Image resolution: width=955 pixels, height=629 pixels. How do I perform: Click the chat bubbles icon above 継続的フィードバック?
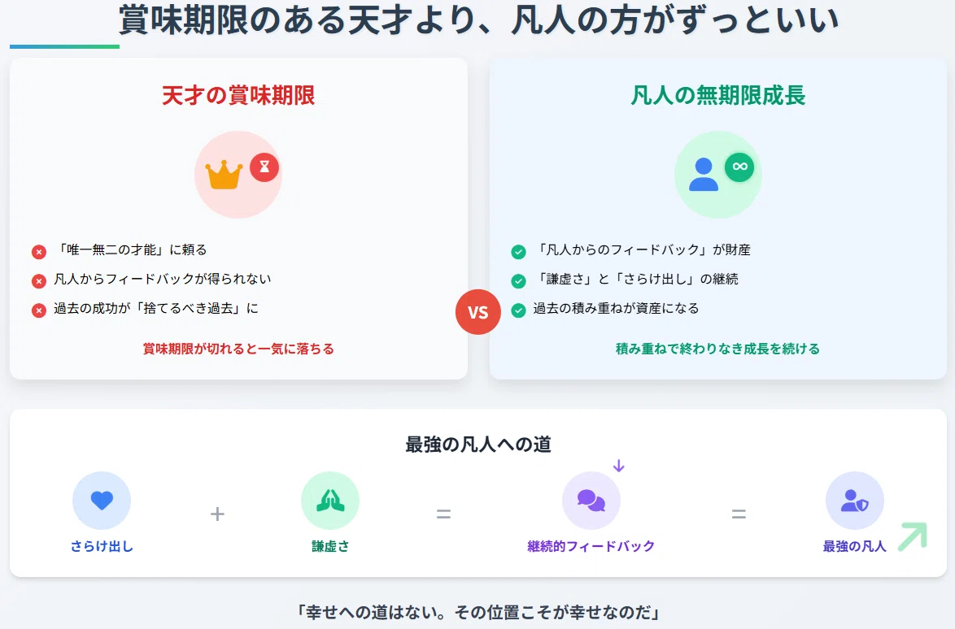tap(591, 501)
